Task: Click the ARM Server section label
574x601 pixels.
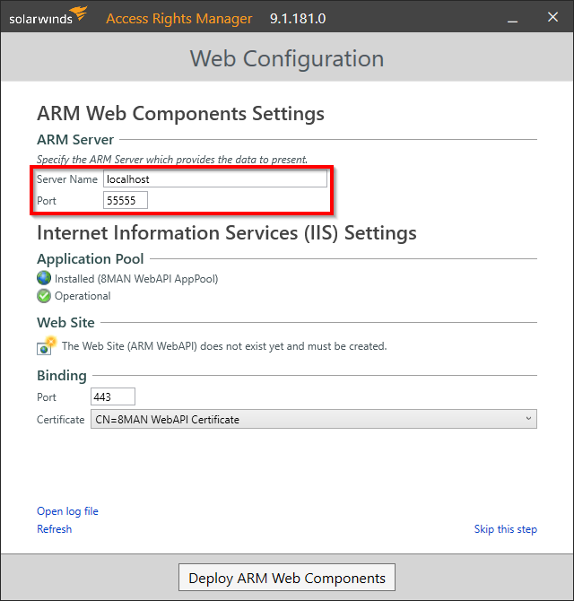Action: pyautogui.click(x=75, y=140)
